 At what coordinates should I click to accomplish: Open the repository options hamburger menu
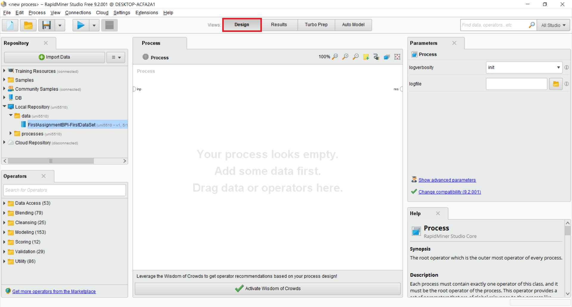(x=116, y=57)
